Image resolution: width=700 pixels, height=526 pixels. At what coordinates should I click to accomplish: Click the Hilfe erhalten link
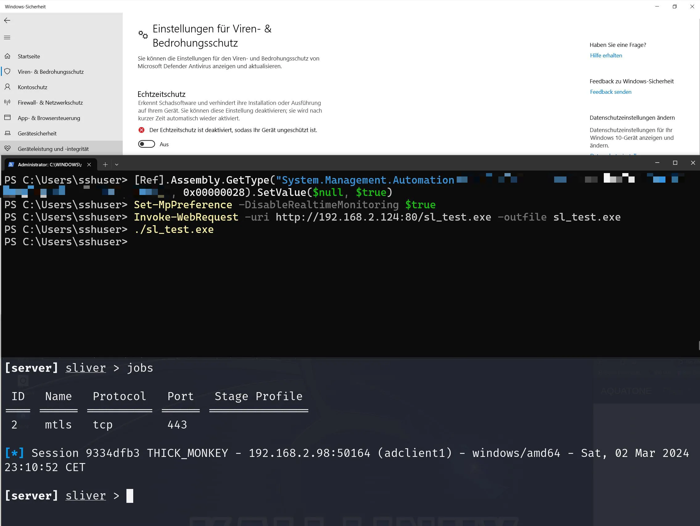coord(606,56)
